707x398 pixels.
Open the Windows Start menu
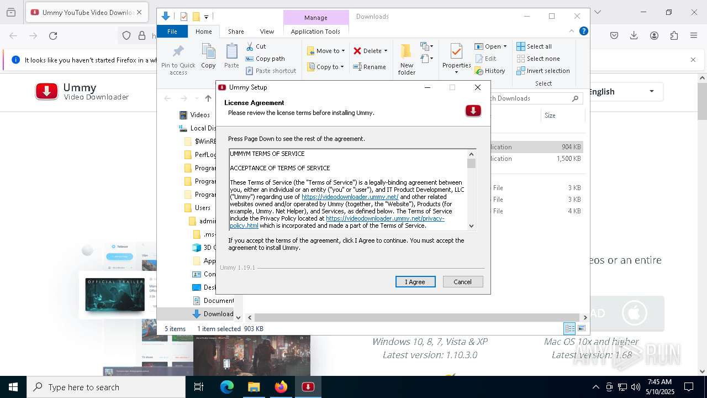[13, 387]
